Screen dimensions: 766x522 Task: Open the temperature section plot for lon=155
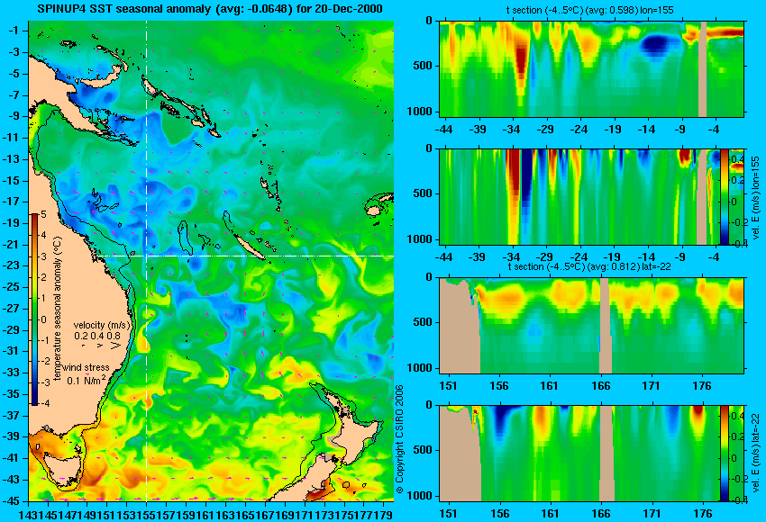click(591, 68)
